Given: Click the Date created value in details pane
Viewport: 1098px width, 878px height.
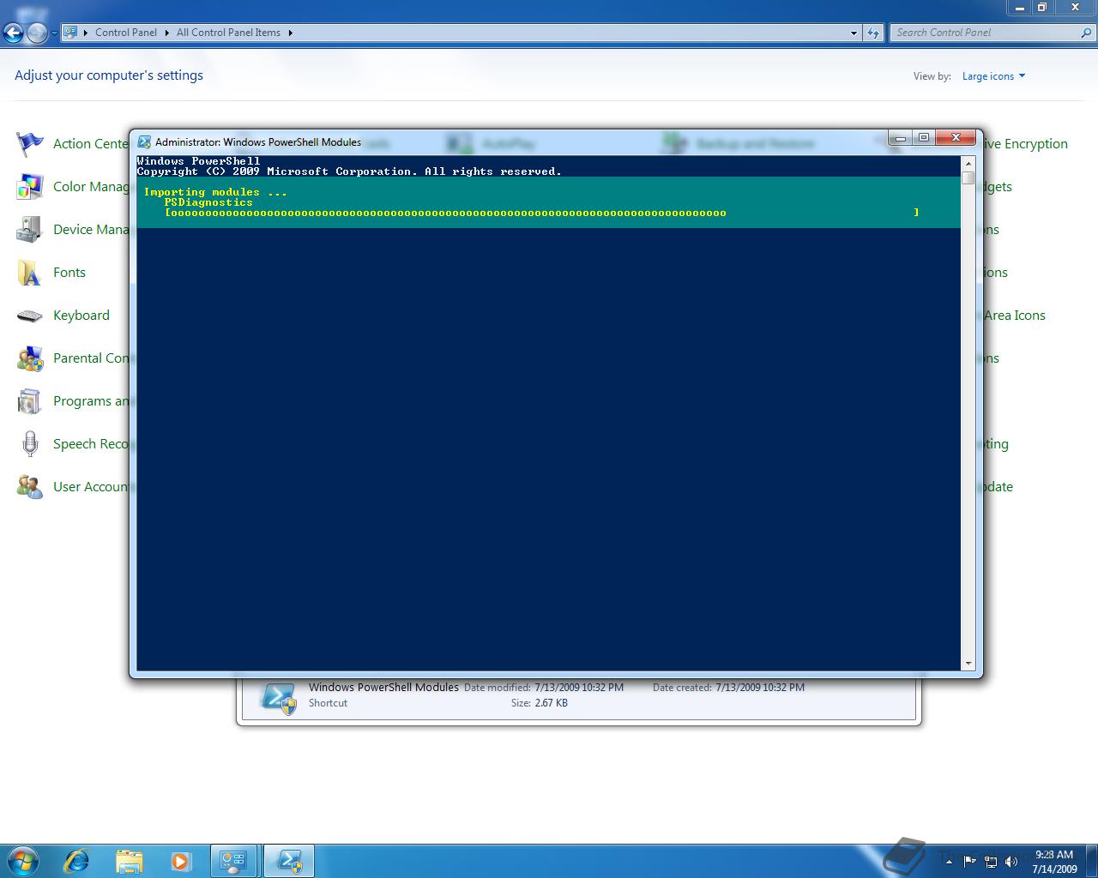Looking at the screenshot, I should pos(760,688).
